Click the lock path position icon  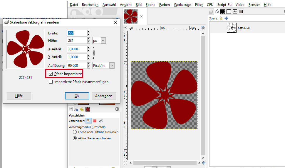(226, 18)
